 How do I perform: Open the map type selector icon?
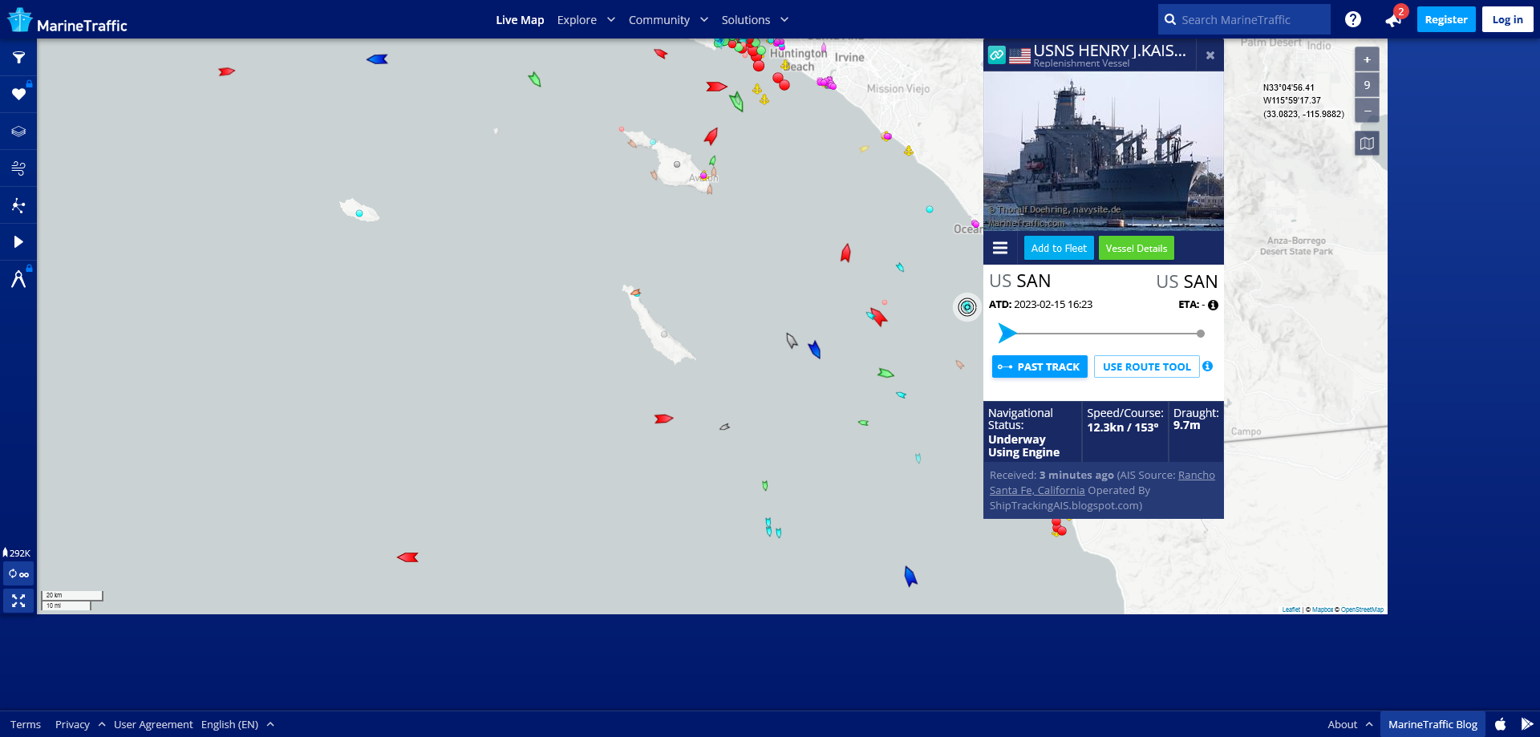[1367, 144]
